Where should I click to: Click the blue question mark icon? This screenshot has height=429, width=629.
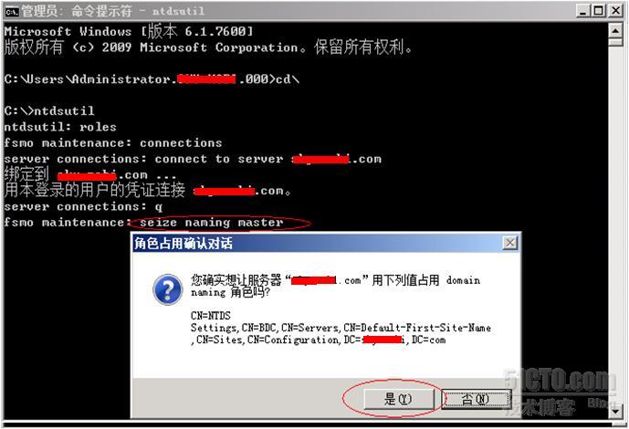pos(168,289)
